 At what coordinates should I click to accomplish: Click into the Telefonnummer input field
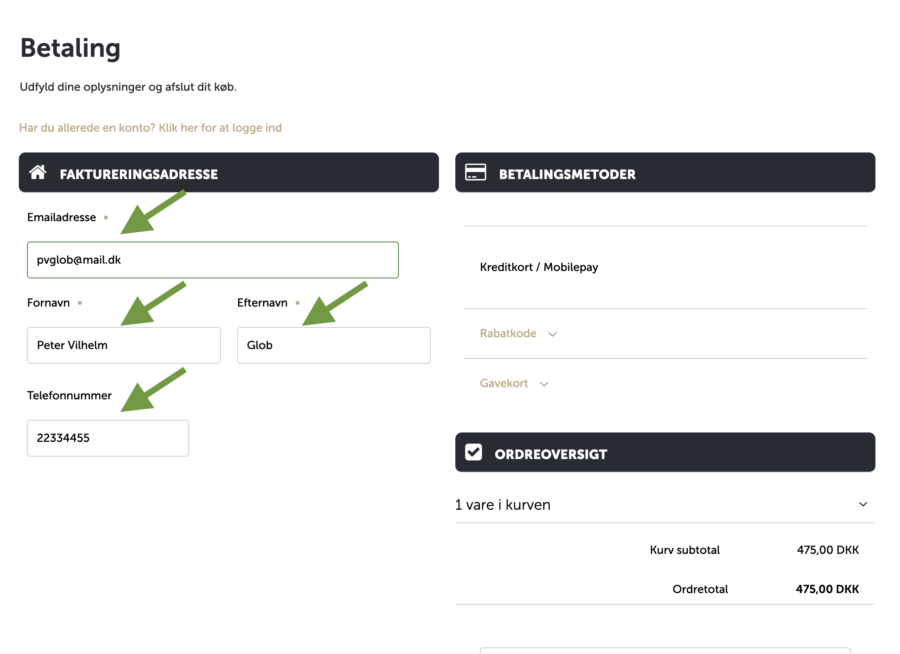[x=108, y=438]
